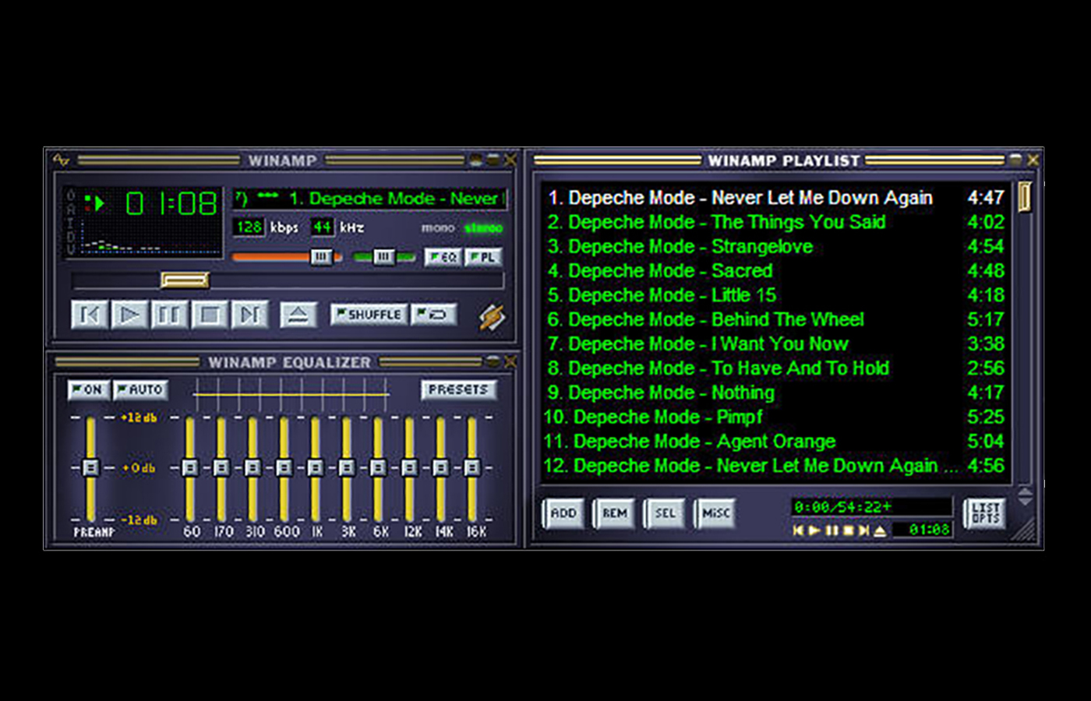Toggle the Repeat button
The image size is (1091, 701).
[x=433, y=315]
